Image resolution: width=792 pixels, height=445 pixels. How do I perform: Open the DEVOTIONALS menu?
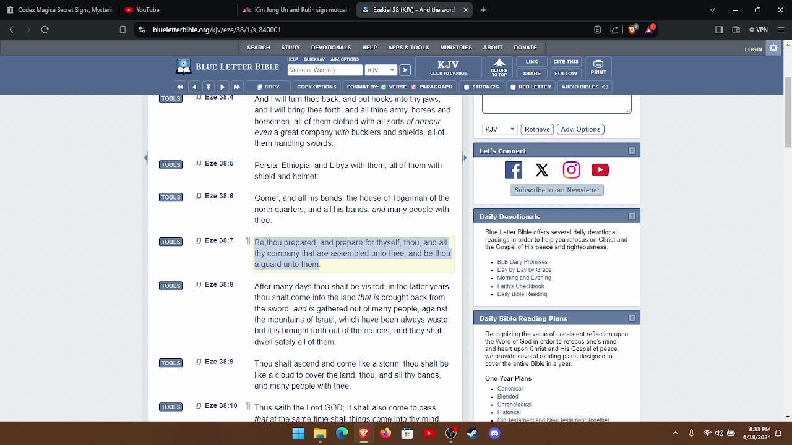click(x=331, y=48)
